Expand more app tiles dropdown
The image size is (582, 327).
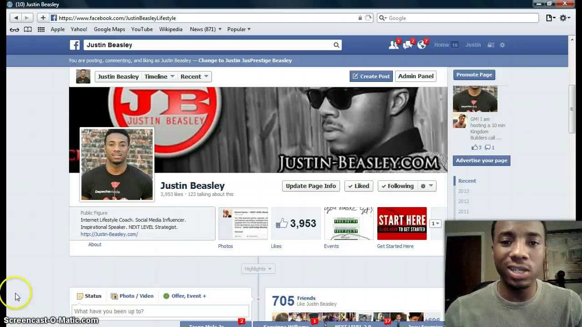click(436, 223)
